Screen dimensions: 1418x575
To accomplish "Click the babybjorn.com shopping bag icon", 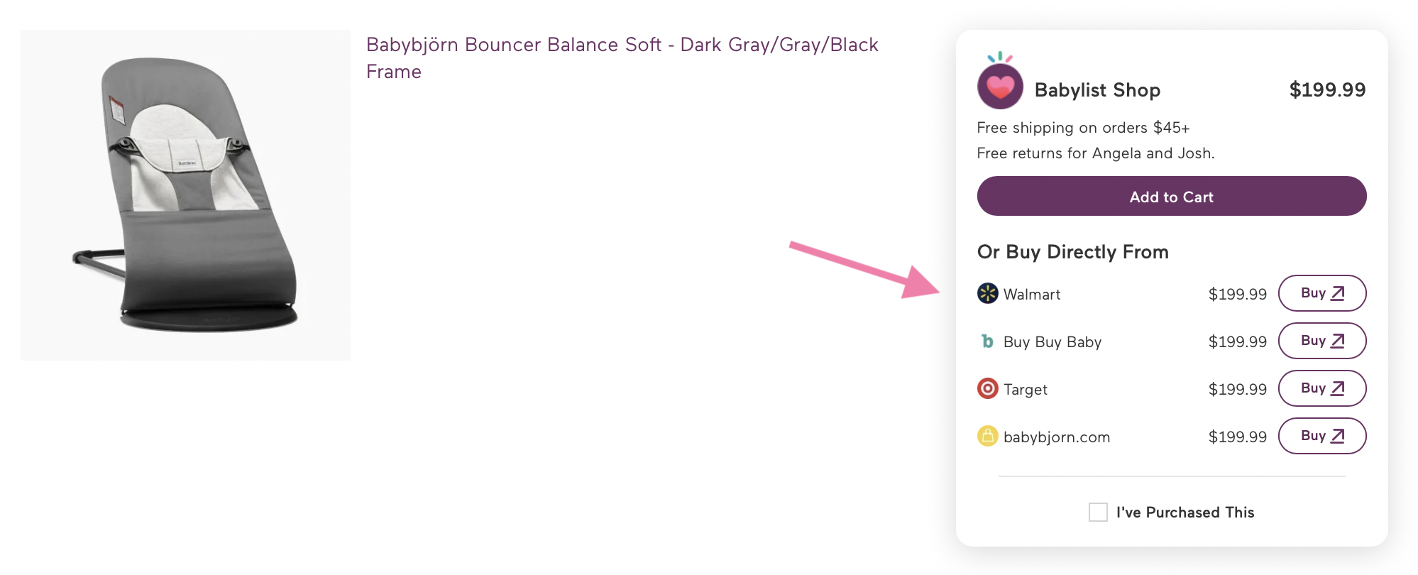I will pyautogui.click(x=987, y=436).
